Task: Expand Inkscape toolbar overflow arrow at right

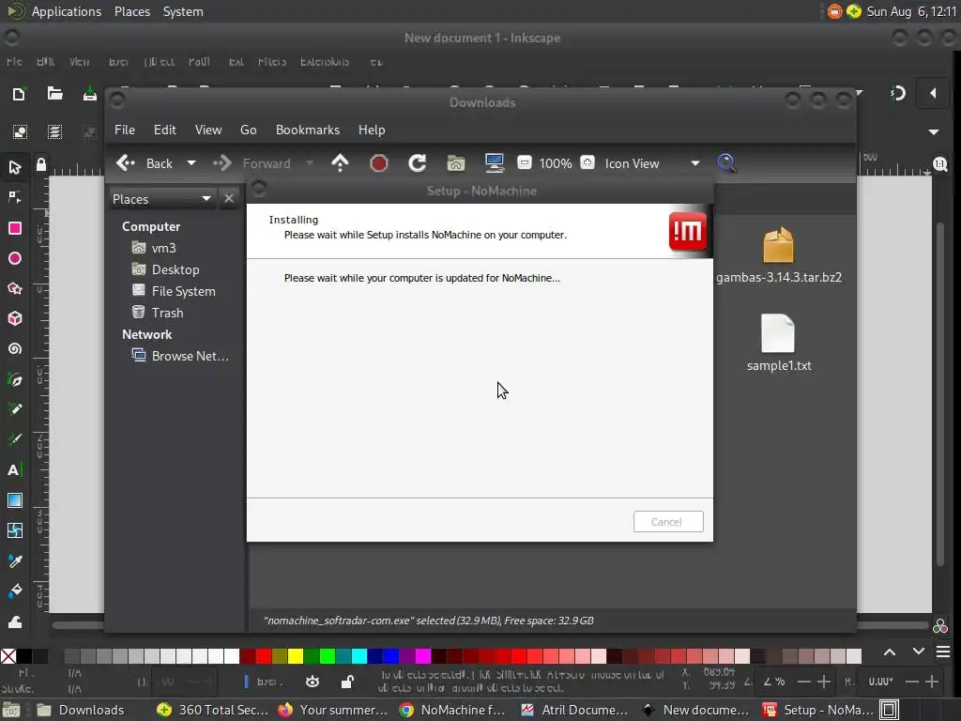Action: [x=934, y=131]
